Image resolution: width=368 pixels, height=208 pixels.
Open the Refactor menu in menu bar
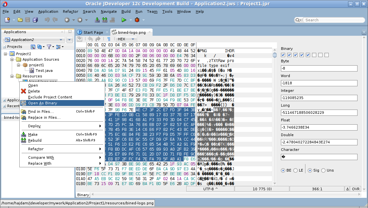pyautogui.click(x=70, y=11)
